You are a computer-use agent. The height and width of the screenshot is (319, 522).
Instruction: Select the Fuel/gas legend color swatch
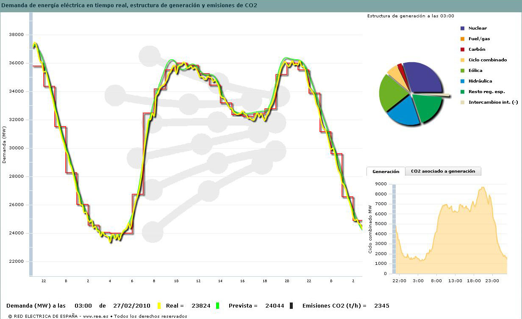(463, 39)
